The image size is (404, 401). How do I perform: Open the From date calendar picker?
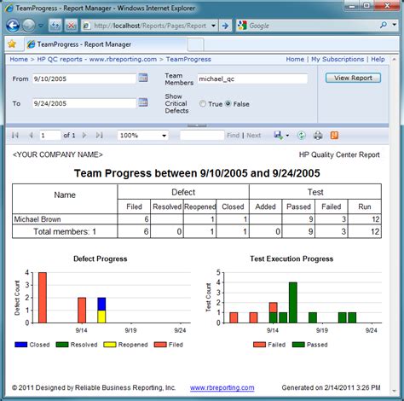(143, 78)
